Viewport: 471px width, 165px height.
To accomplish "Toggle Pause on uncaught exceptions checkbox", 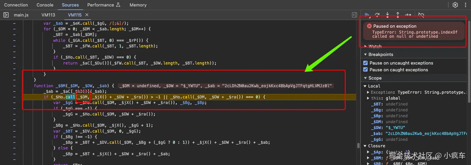I will point(365,63).
